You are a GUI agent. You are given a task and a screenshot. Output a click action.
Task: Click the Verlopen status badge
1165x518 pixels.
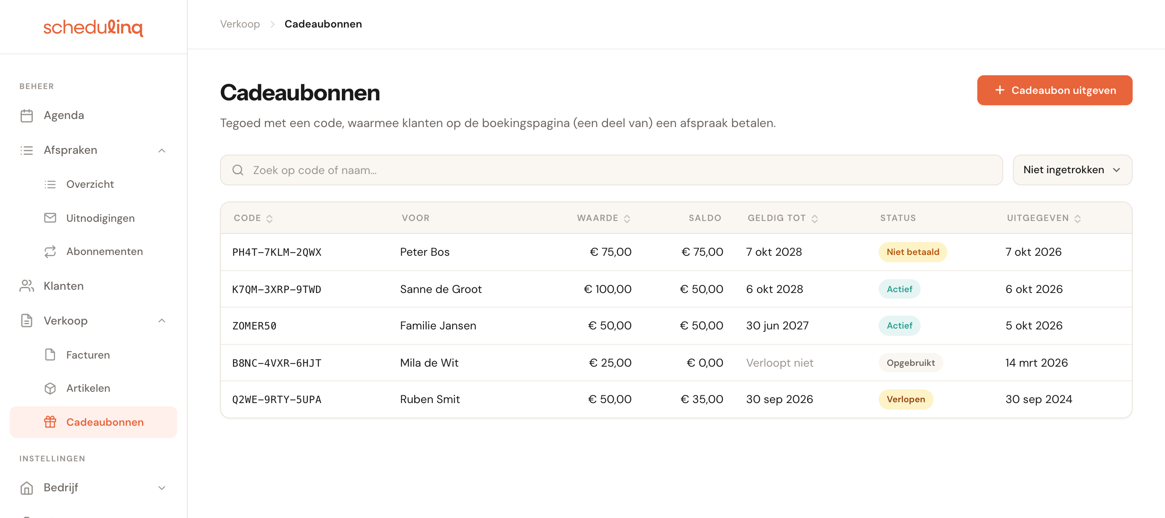click(x=905, y=399)
